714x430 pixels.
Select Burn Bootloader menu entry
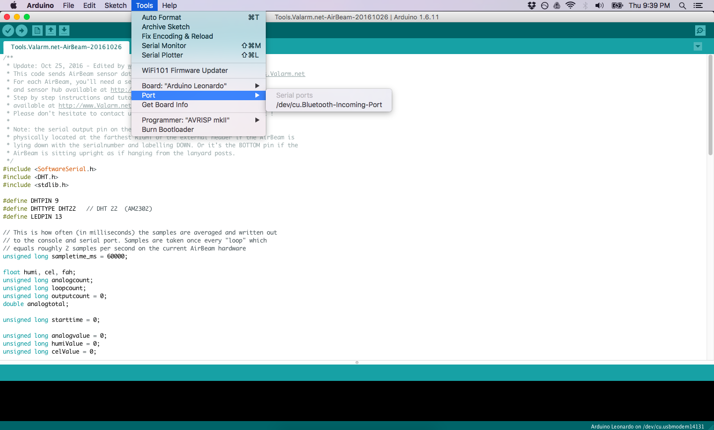198,129
